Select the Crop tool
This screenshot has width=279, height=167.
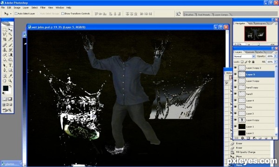click(5, 39)
